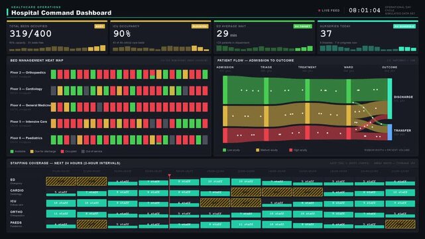Click the yellow Medium acuity legend swatch
425x239 pixels.
(x=257, y=150)
